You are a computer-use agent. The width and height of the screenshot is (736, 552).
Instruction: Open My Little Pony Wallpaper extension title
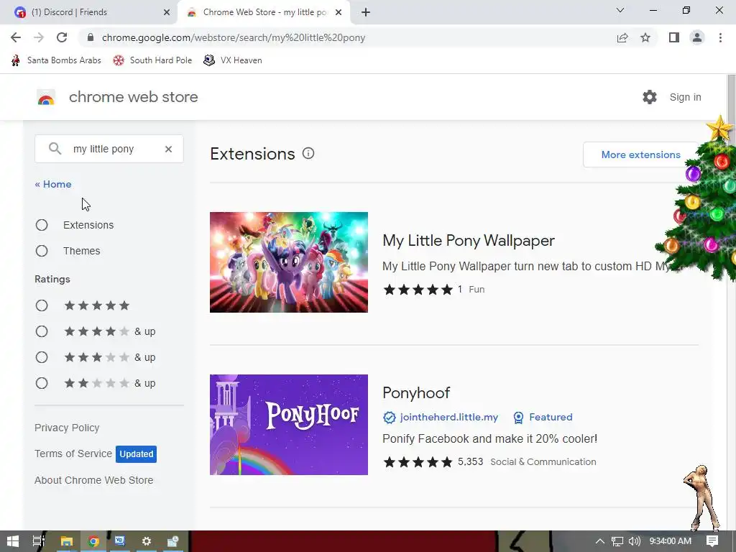469,241
